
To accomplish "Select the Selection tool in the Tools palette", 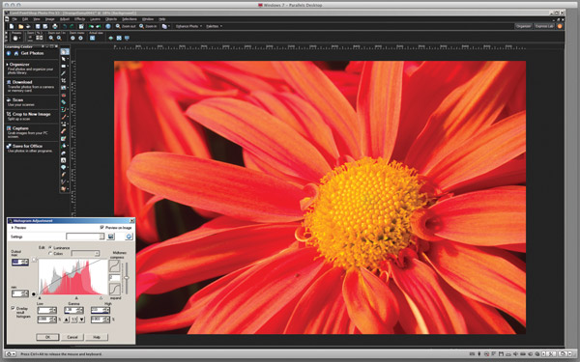I will pos(64,66).
